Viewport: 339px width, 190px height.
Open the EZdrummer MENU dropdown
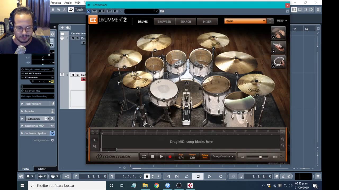[282, 21]
